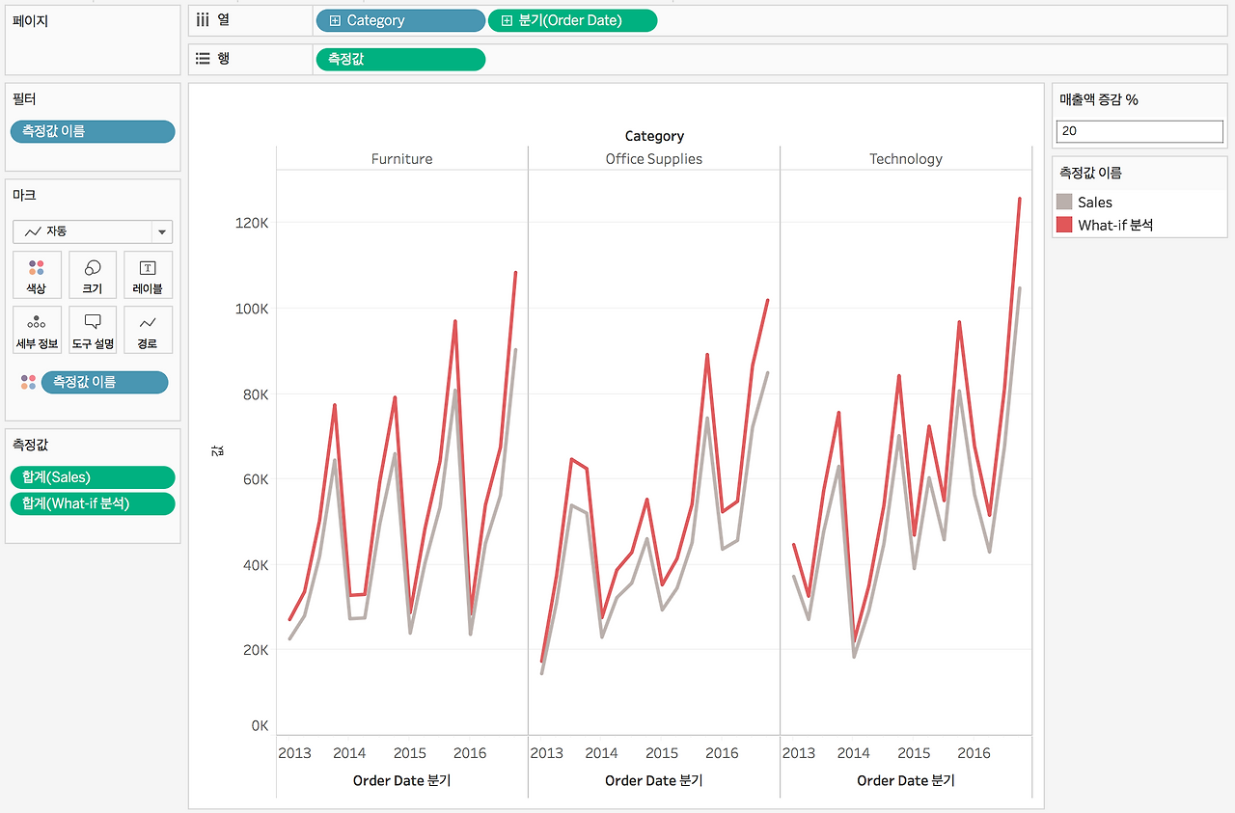Select the 합계(What-if 분석) measure pill
This screenshot has height=813, width=1235.
point(93,503)
